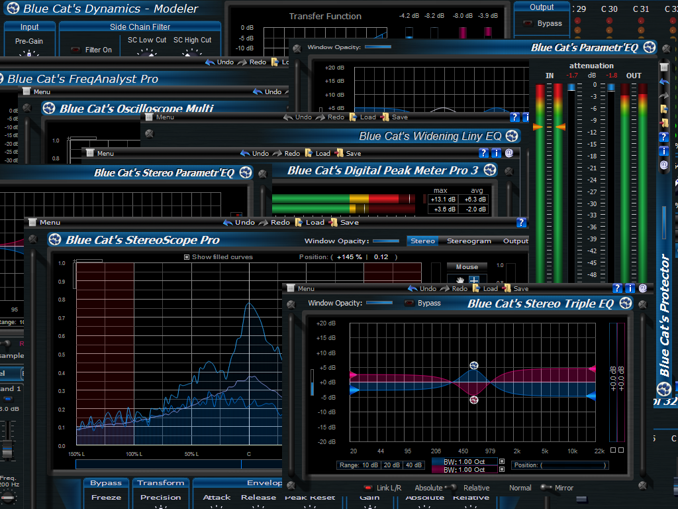This screenshot has width=678, height=509.
Task: Click undo arrow in Protector's vertical toolbar
Action: [664, 82]
